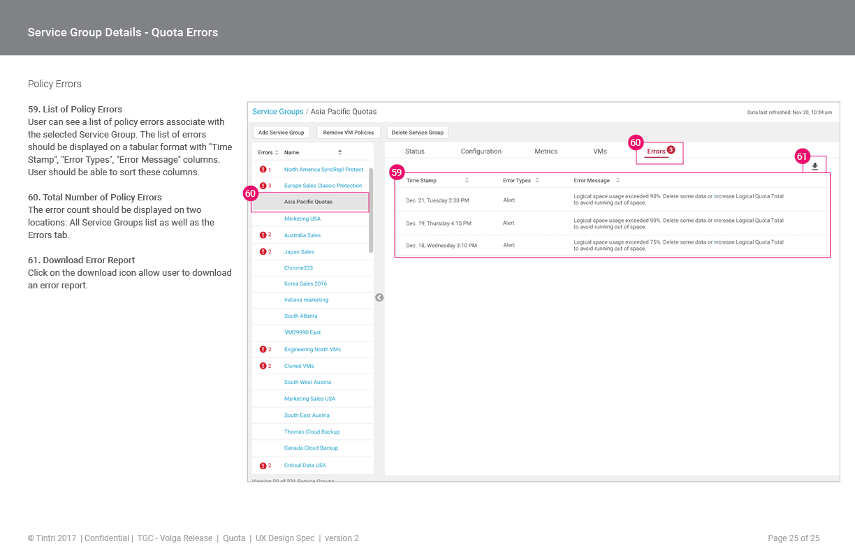
Task: Open the Service Groups breadcrumb link
Action: point(278,112)
